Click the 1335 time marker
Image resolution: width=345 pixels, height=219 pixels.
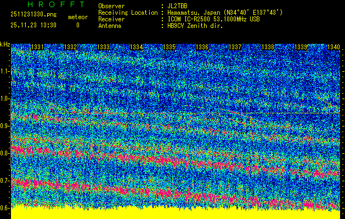(169, 48)
